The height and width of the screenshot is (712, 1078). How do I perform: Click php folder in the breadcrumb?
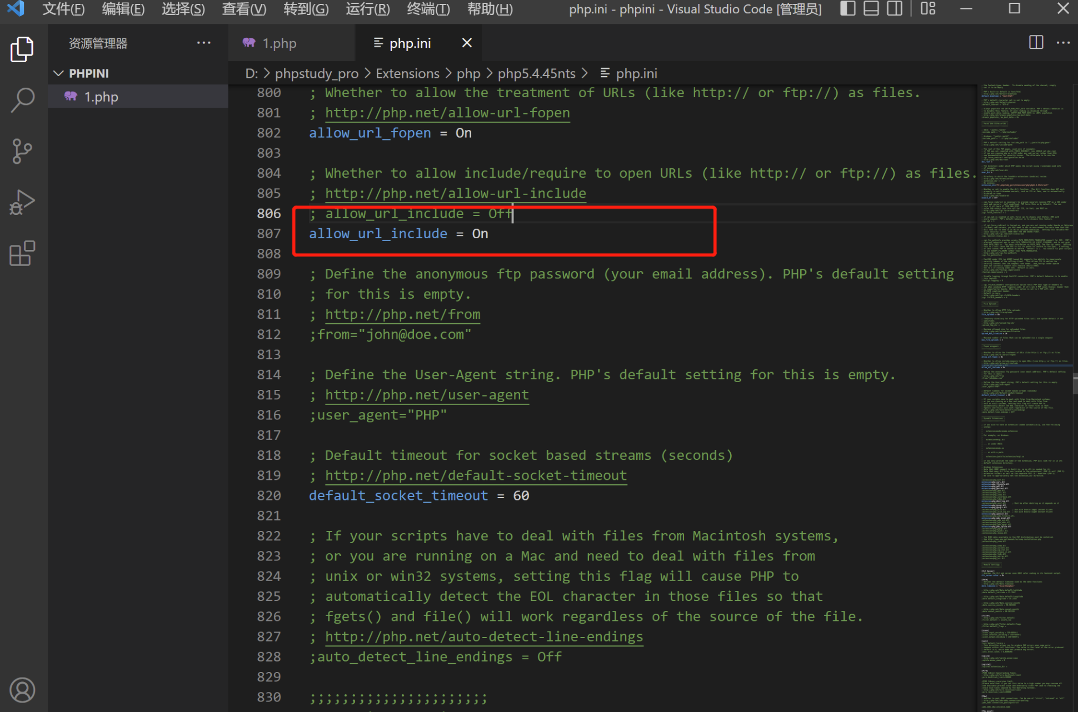point(468,73)
